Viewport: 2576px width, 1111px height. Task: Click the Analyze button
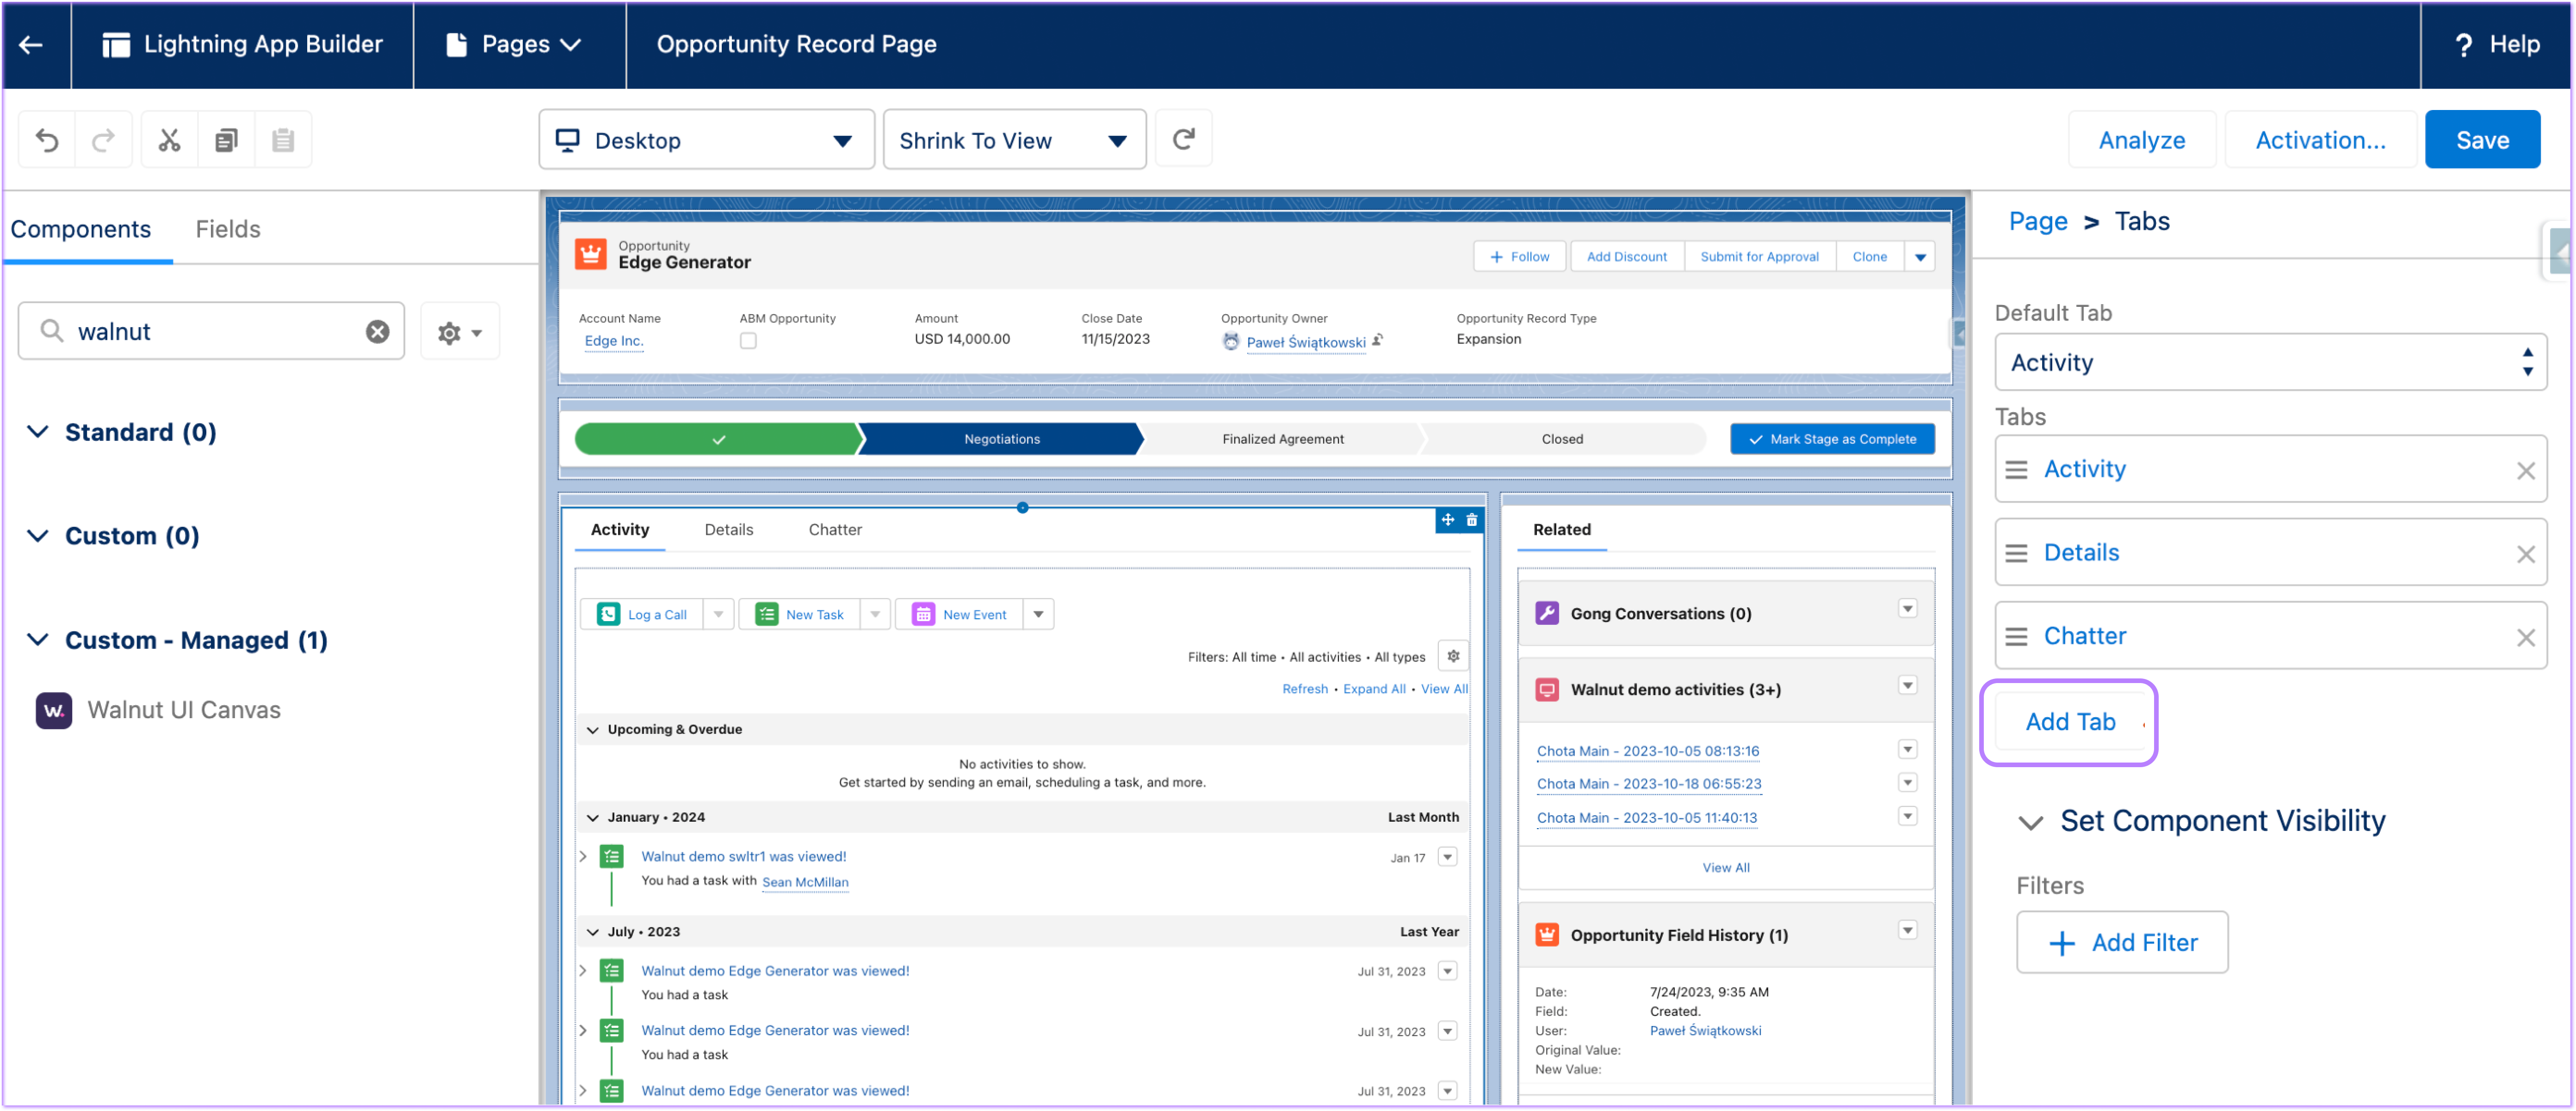pos(2141,140)
